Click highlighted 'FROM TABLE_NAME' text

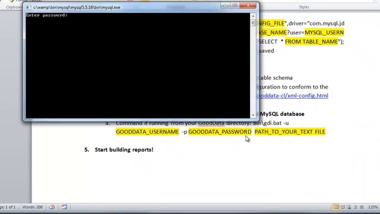pos(311,42)
